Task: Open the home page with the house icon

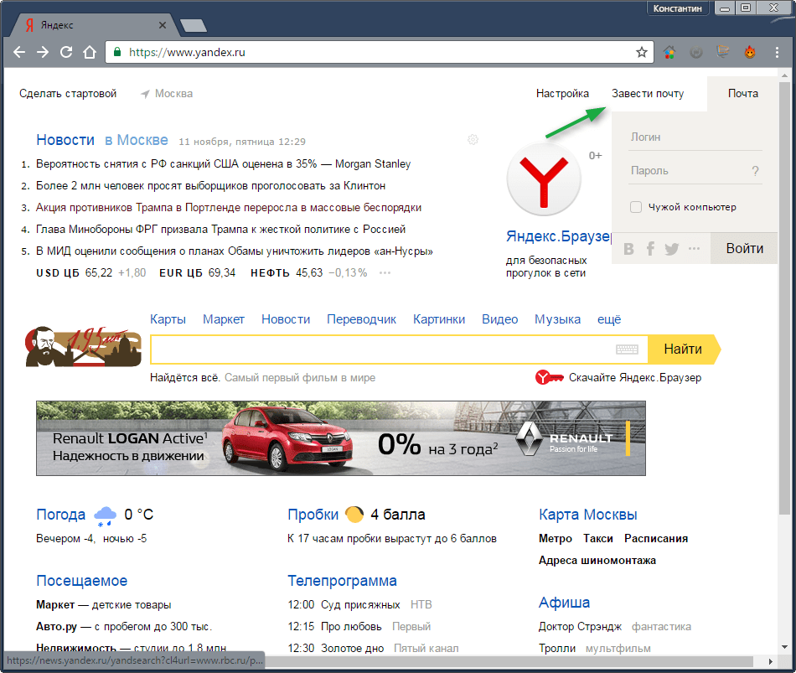Action: coord(90,52)
